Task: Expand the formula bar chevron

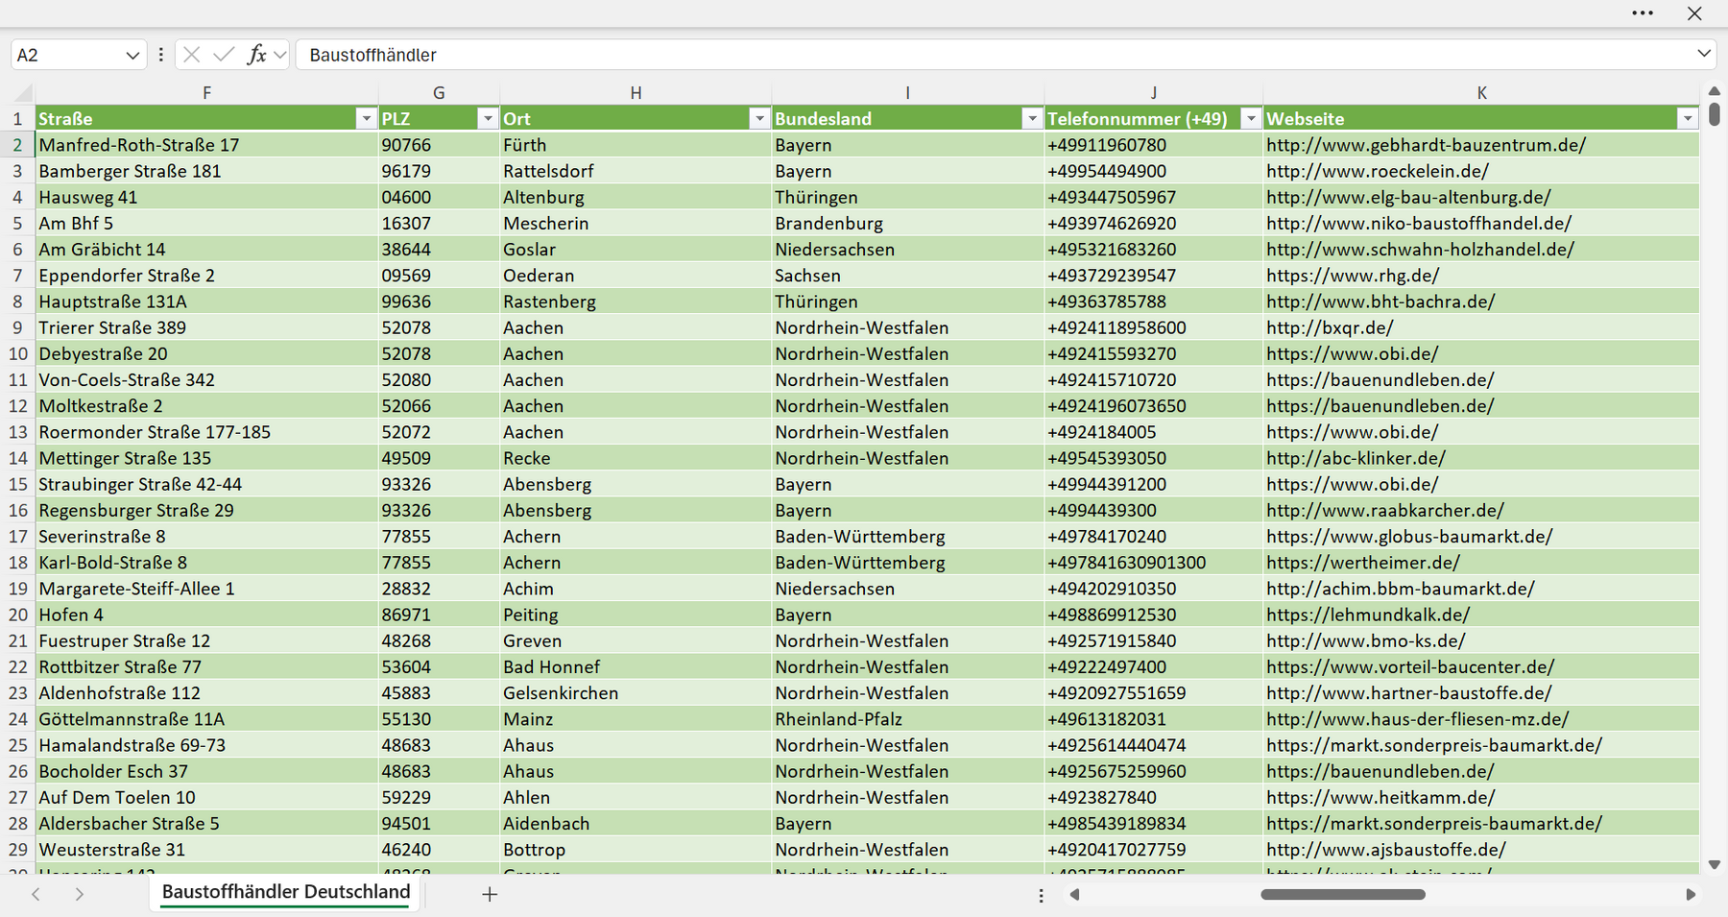Action: click(x=1704, y=54)
